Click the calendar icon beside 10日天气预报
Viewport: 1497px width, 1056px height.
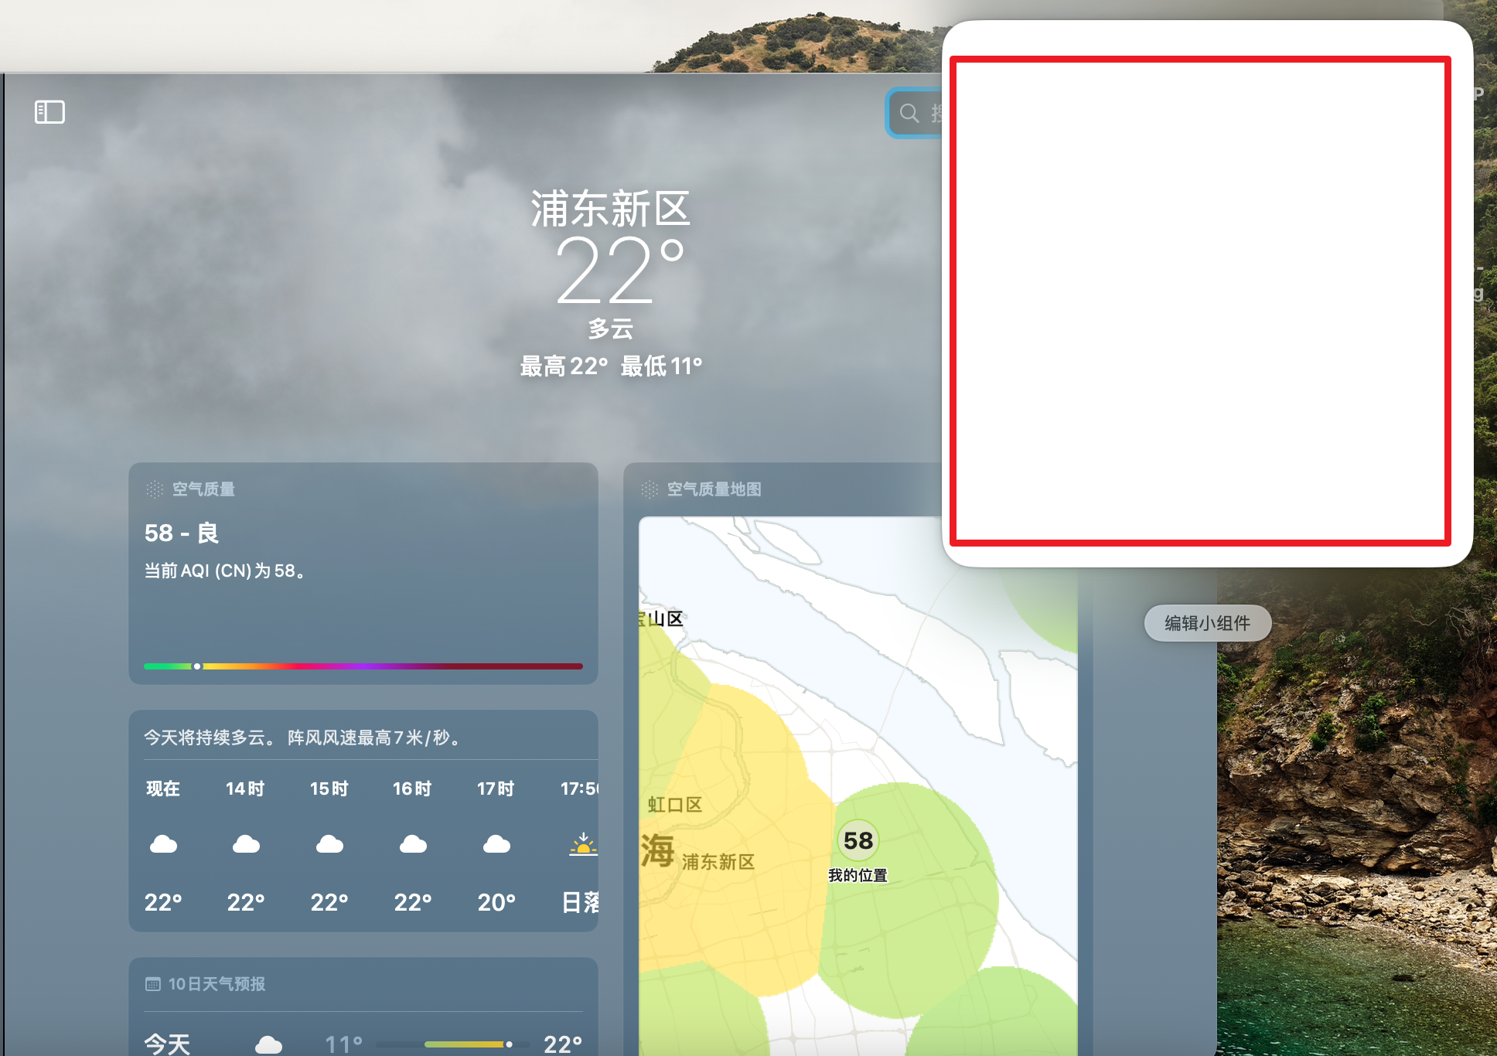tap(153, 984)
